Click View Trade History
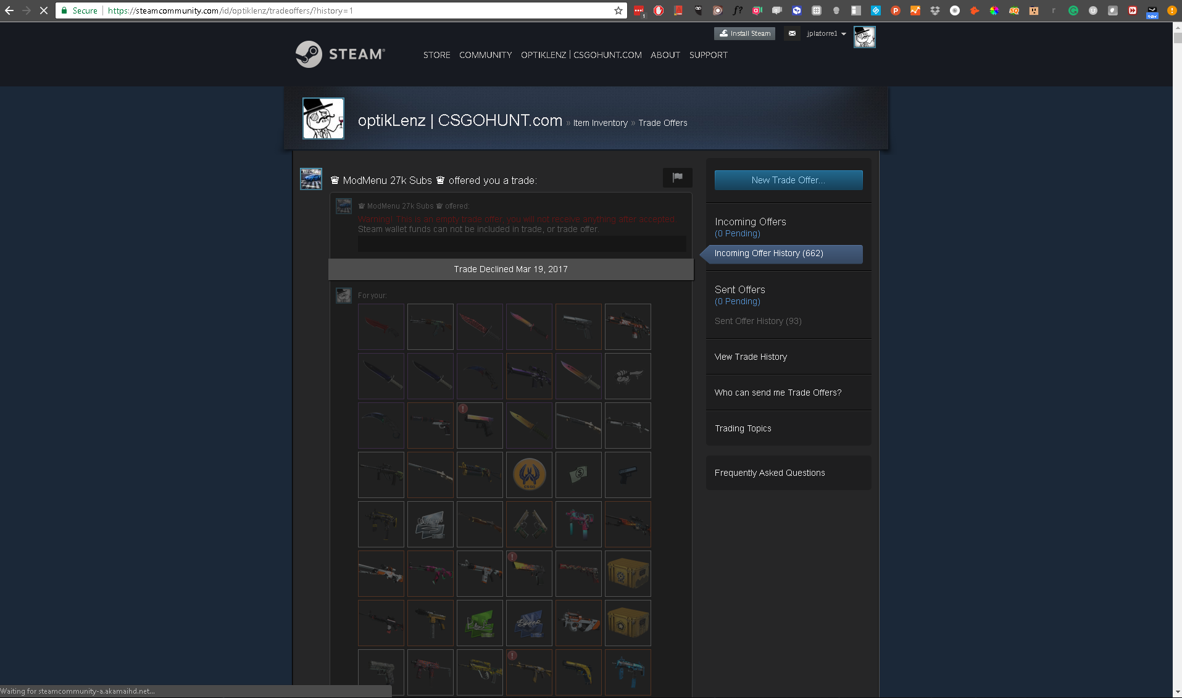This screenshot has height=698, width=1182. (751, 357)
